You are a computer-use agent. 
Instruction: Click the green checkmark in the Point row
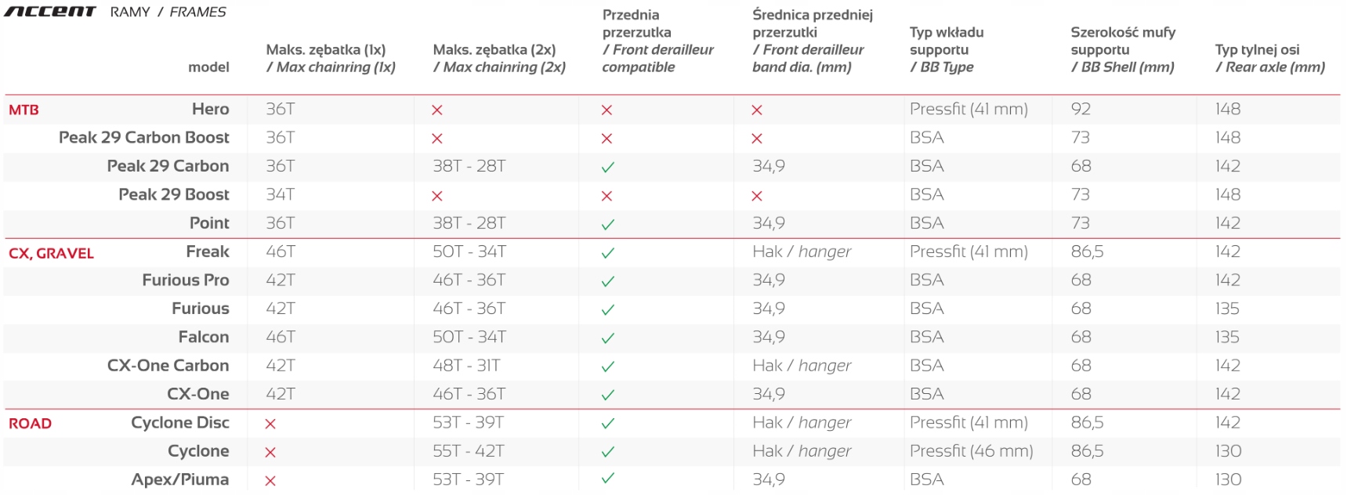(x=607, y=224)
